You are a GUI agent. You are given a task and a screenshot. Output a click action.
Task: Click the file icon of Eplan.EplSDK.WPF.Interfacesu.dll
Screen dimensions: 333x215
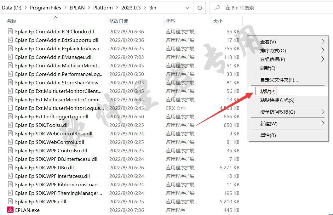coord(10,176)
